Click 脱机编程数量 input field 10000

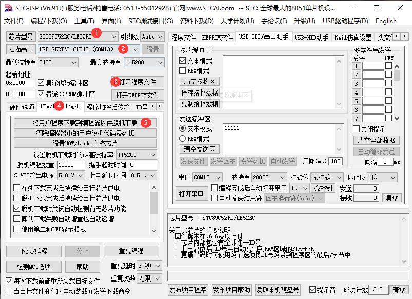coord(71,165)
